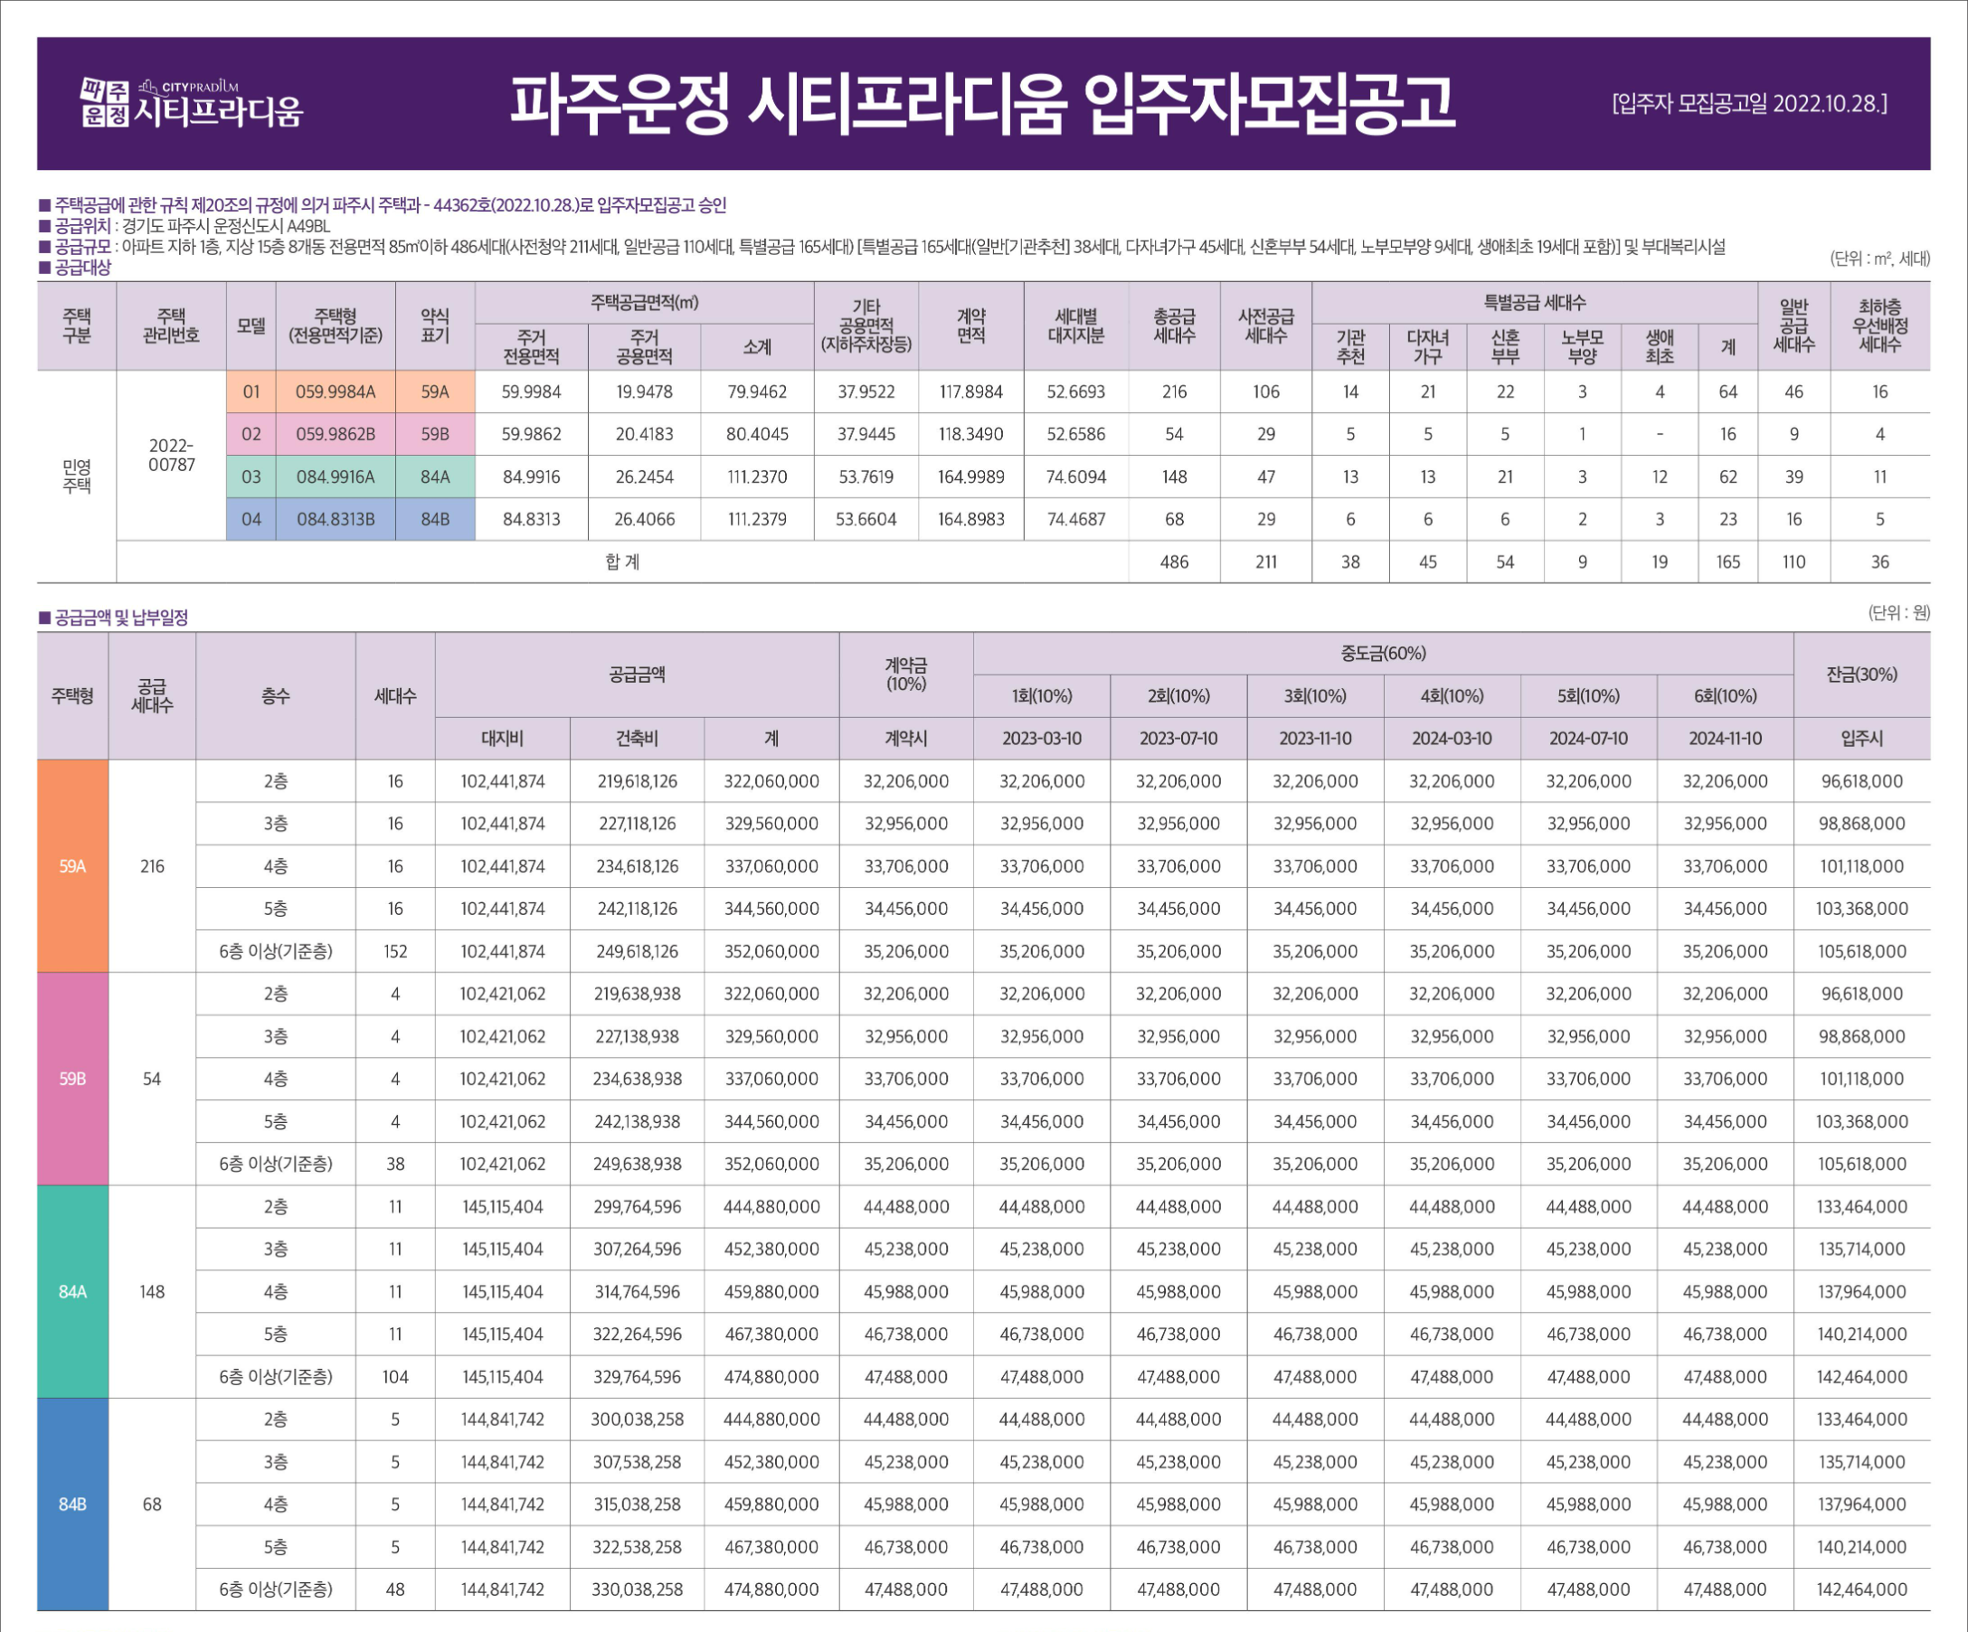This screenshot has width=1968, height=1632.
Task: Click the 2022-00787 management number cell
Action: click(x=172, y=455)
